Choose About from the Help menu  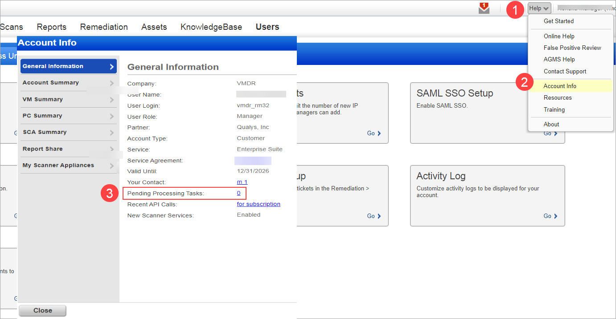pyautogui.click(x=551, y=124)
